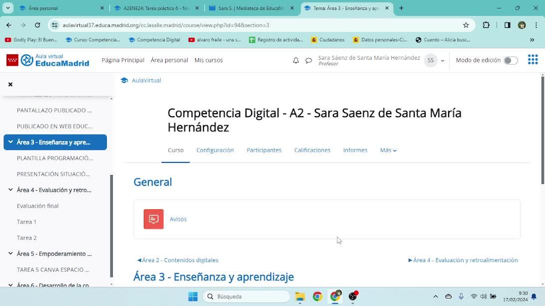The image size is (545, 306).
Task: Click browser forward arrow
Action: [x=23, y=25]
